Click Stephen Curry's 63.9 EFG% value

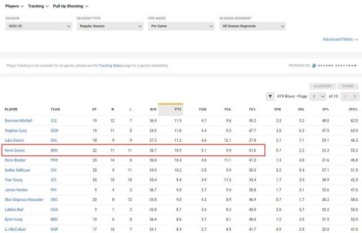(354, 131)
